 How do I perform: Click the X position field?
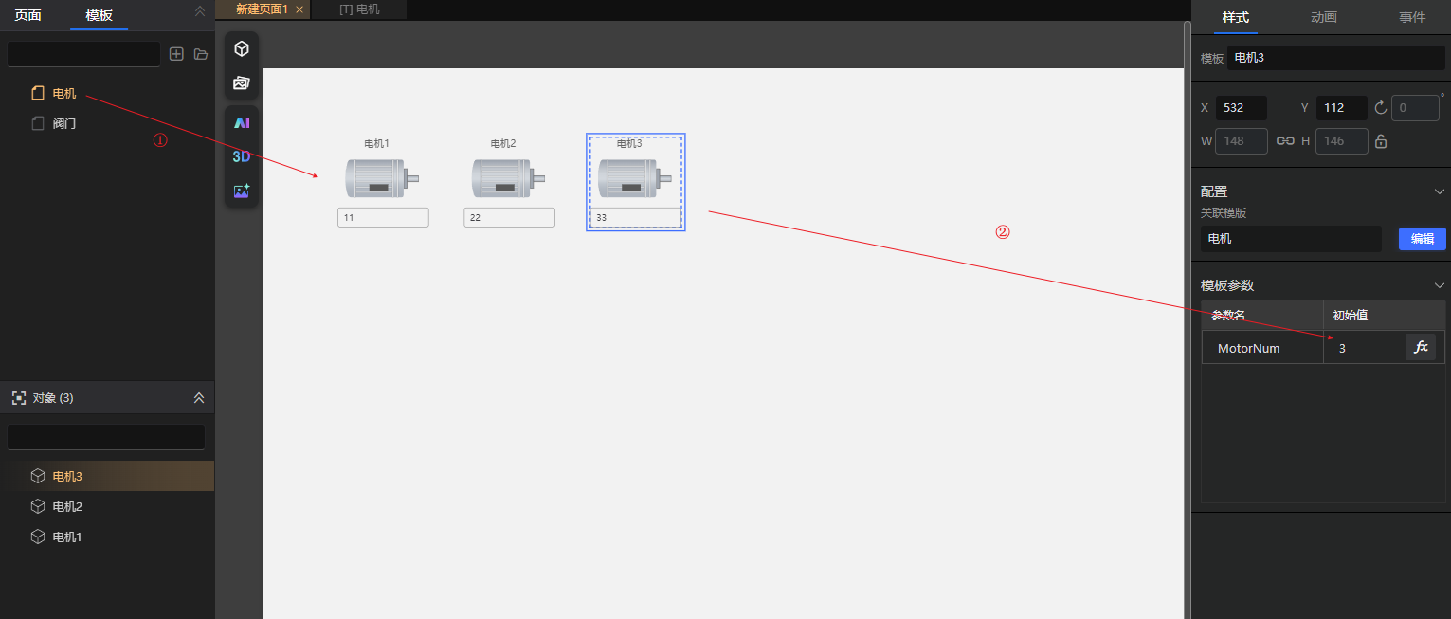coord(1242,107)
